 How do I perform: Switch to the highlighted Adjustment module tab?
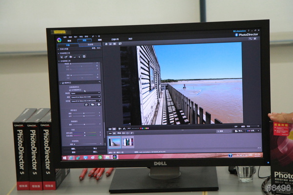[84, 40]
